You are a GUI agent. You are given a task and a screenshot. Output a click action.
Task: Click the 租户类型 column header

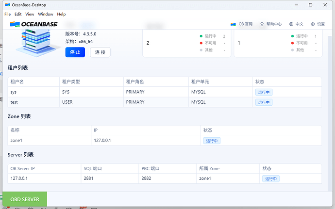point(91,82)
